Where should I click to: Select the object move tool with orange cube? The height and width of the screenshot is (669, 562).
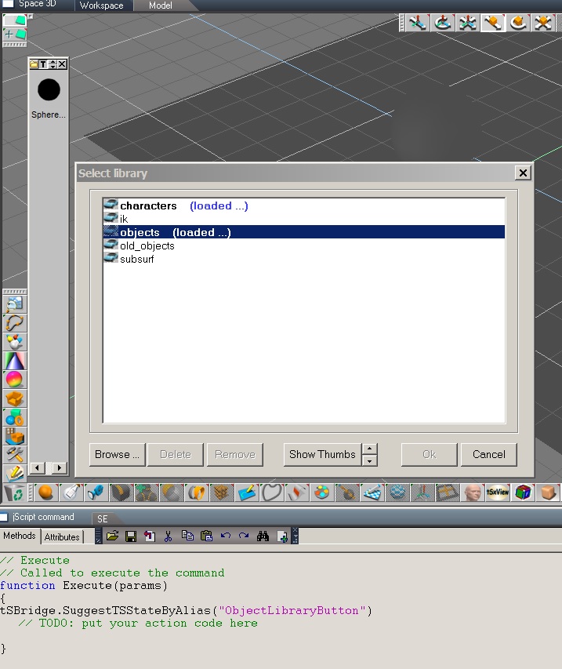[493, 23]
